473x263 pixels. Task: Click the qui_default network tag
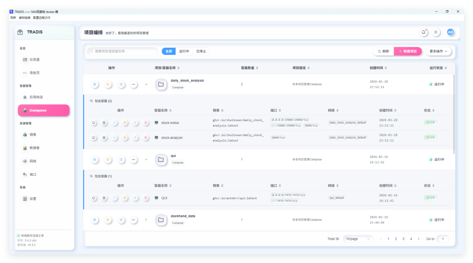point(337,198)
